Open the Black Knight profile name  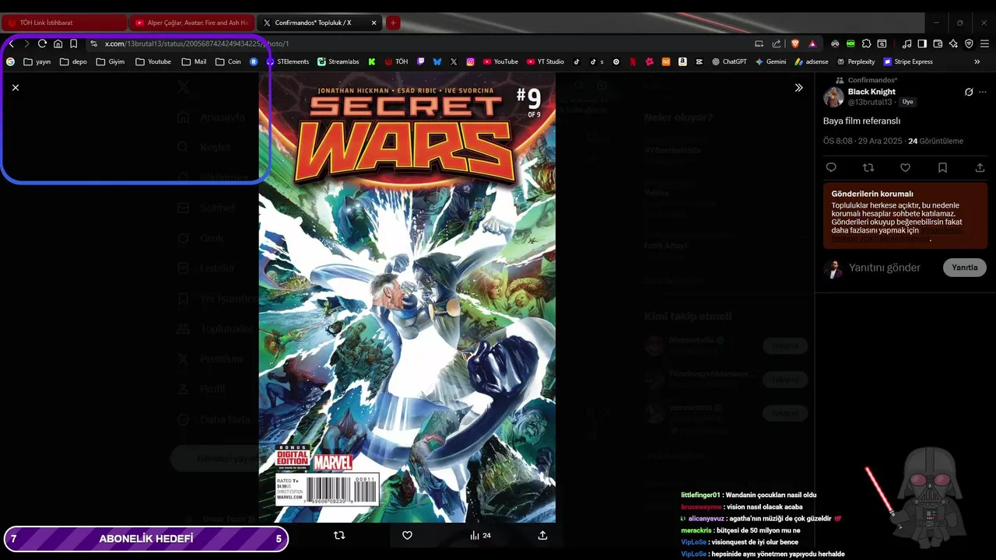click(871, 92)
